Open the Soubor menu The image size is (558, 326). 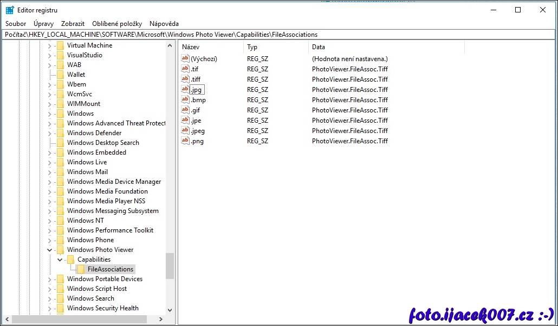16,24
